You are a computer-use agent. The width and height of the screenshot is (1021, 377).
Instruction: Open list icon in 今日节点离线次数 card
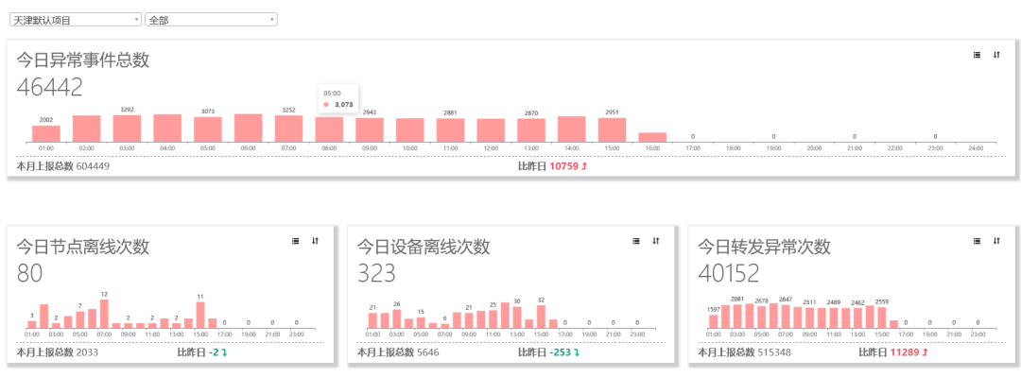tap(296, 241)
